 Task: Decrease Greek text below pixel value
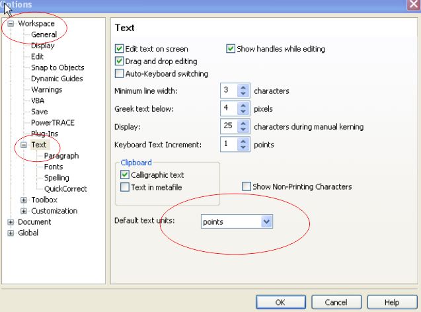click(243, 112)
